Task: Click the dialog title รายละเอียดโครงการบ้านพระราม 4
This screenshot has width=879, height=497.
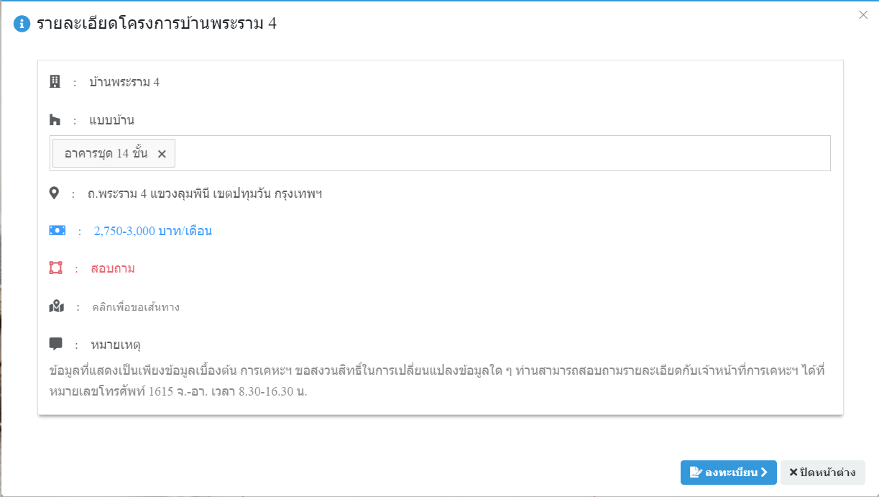Action: 157,24
